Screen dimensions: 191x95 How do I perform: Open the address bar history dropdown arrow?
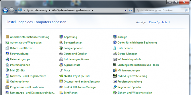point(125,10)
